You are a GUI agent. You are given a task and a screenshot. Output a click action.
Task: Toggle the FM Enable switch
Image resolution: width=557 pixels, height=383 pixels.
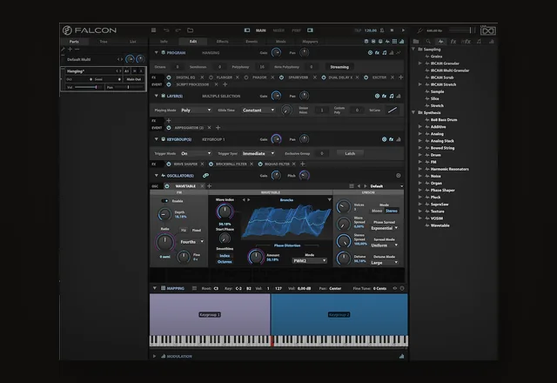click(164, 201)
